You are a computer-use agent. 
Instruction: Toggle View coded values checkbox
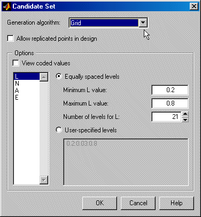(16, 63)
